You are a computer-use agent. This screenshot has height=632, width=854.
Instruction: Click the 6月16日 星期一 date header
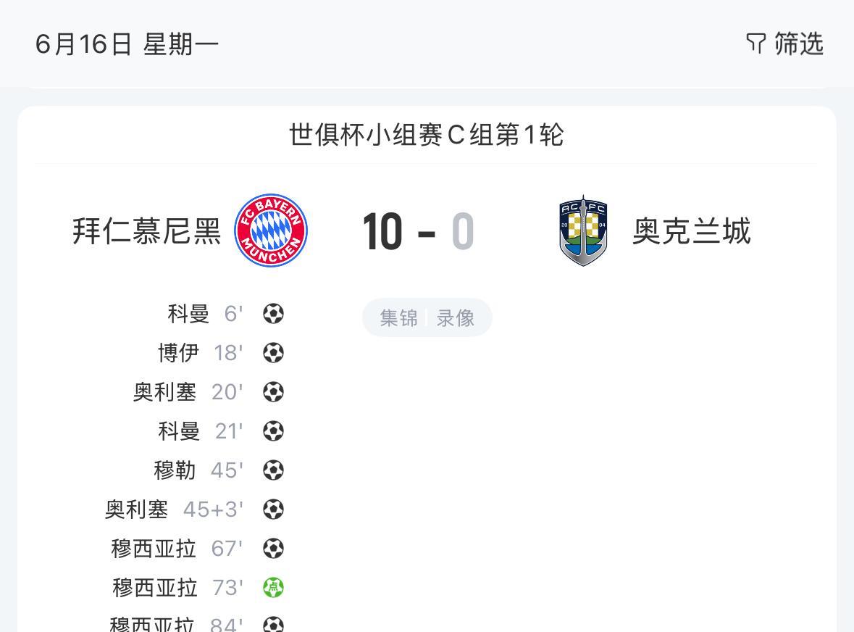(x=127, y=44)
